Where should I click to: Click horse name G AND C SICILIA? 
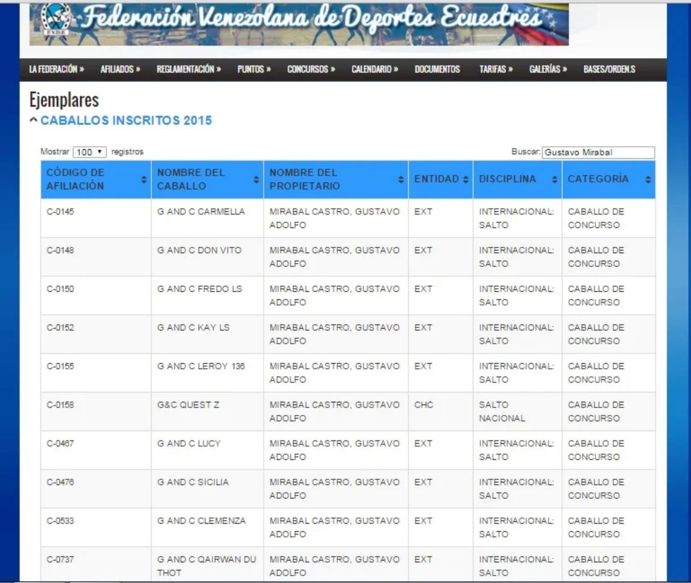(193, 482)
